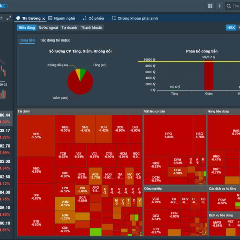Click the HPG tile in Vật liệu cơ bản
The width and height of the screenshot is (240, 240).
(x=168, y=135)
